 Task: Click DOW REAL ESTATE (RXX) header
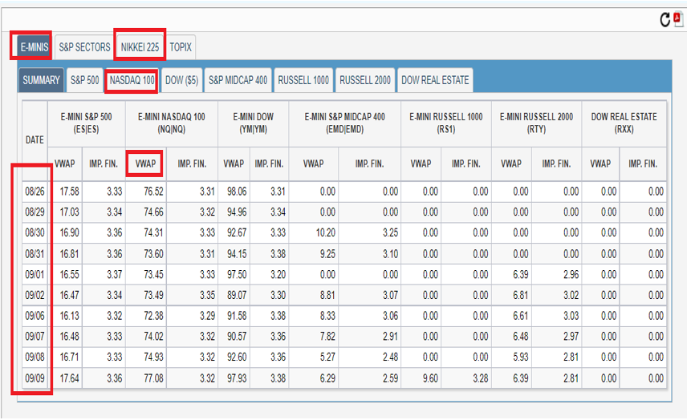pyautogui.click(x=624, y=123)
